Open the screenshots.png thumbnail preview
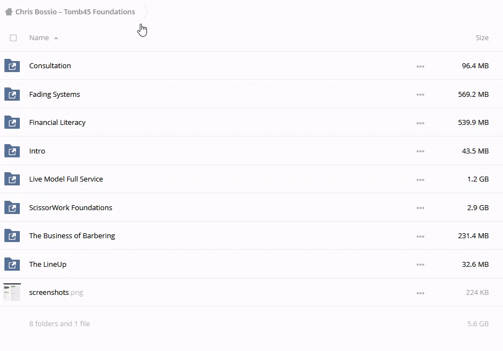The image size is (503, 351). tap(12, 292)
